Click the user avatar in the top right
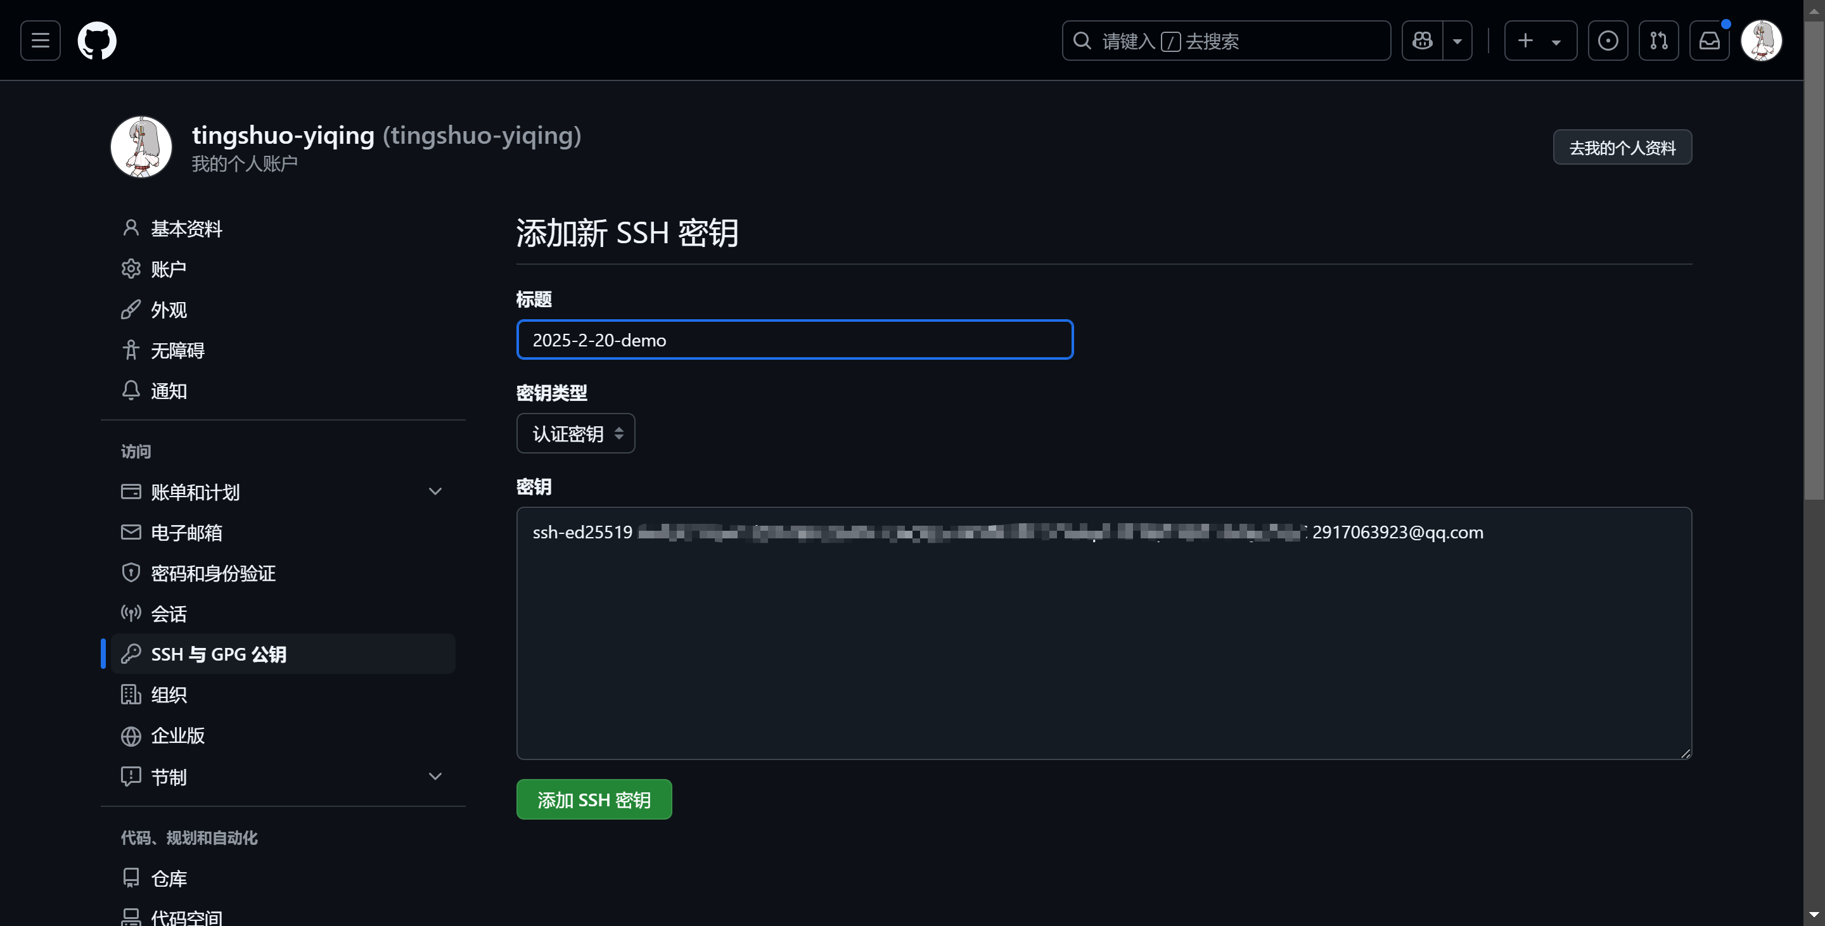 [x=1760, y=41]
